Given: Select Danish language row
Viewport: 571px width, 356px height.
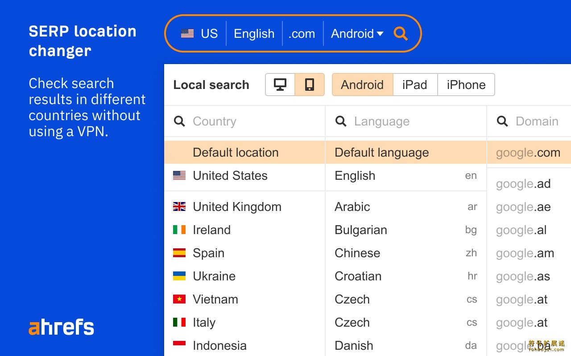Looking at the screenshot, I should (x=406, y=345).
